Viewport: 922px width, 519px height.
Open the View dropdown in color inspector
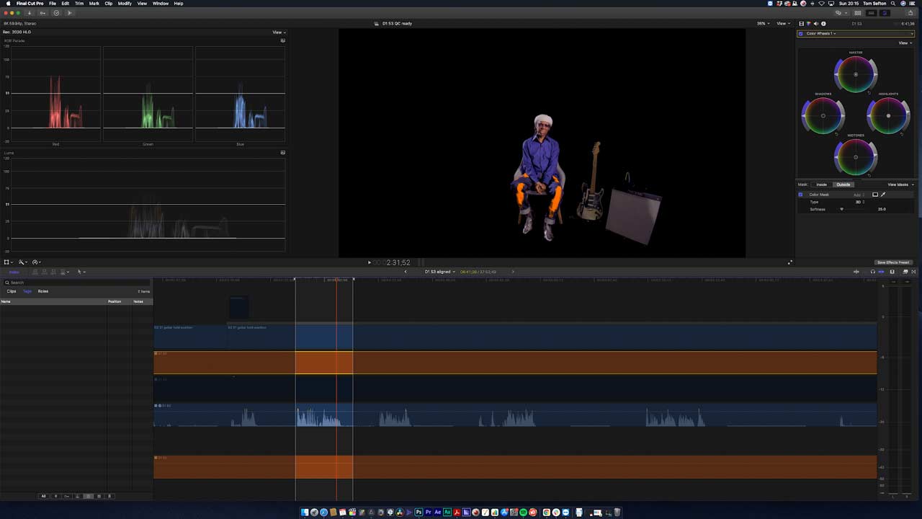pyautogui.click(x=905, y=43)
